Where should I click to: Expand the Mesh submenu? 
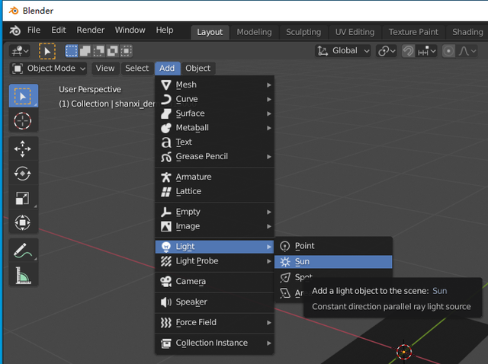(x=215, y=85)
